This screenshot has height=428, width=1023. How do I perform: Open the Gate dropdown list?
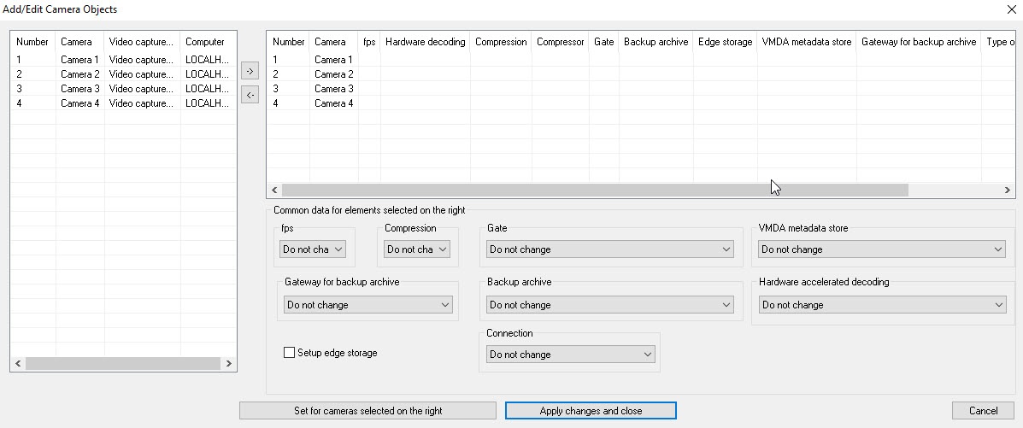[x=610, y=249]
